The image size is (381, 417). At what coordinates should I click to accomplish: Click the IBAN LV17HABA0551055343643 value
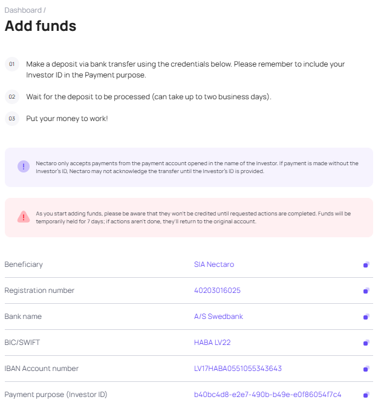pos(238,369)
